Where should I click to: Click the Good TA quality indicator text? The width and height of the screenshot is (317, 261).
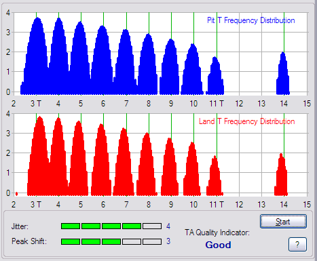[x=218, y=245]
